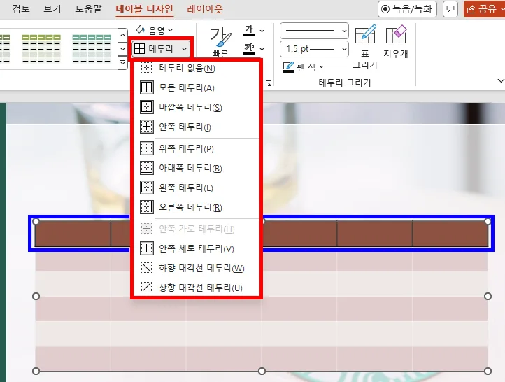The width and height of the screenshot is (505, 382).
Task: Expand the 테두리 dropdown arrow
Action: pos(184,49)
